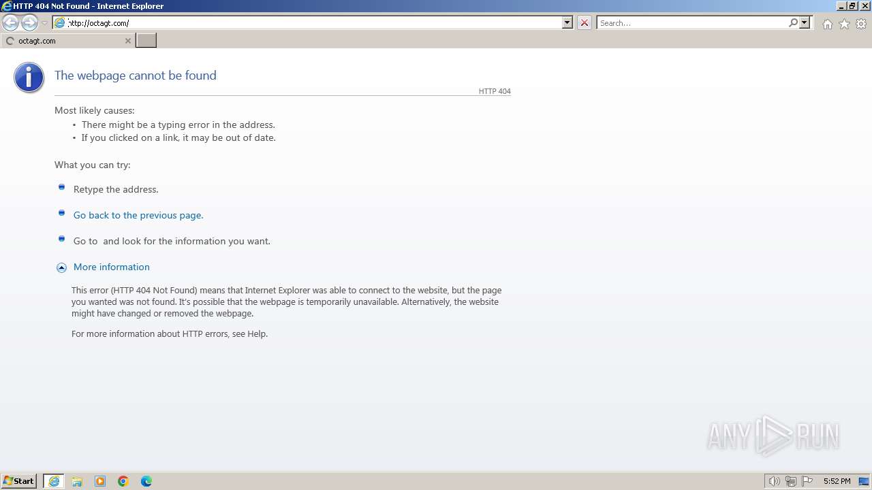872x490 pixels.
Task: Click the browser Forward arrow button
Action: point(29,23)
